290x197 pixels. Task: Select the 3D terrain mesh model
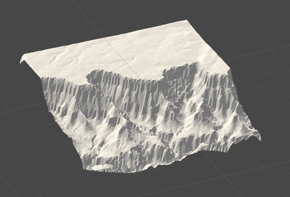(x=141, y=96)
